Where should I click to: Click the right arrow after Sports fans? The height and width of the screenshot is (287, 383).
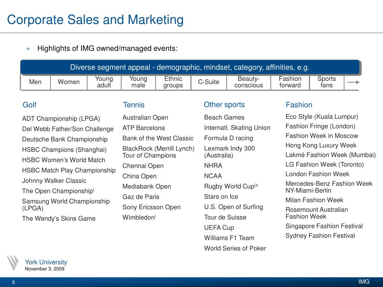click(x=353, y=82)
